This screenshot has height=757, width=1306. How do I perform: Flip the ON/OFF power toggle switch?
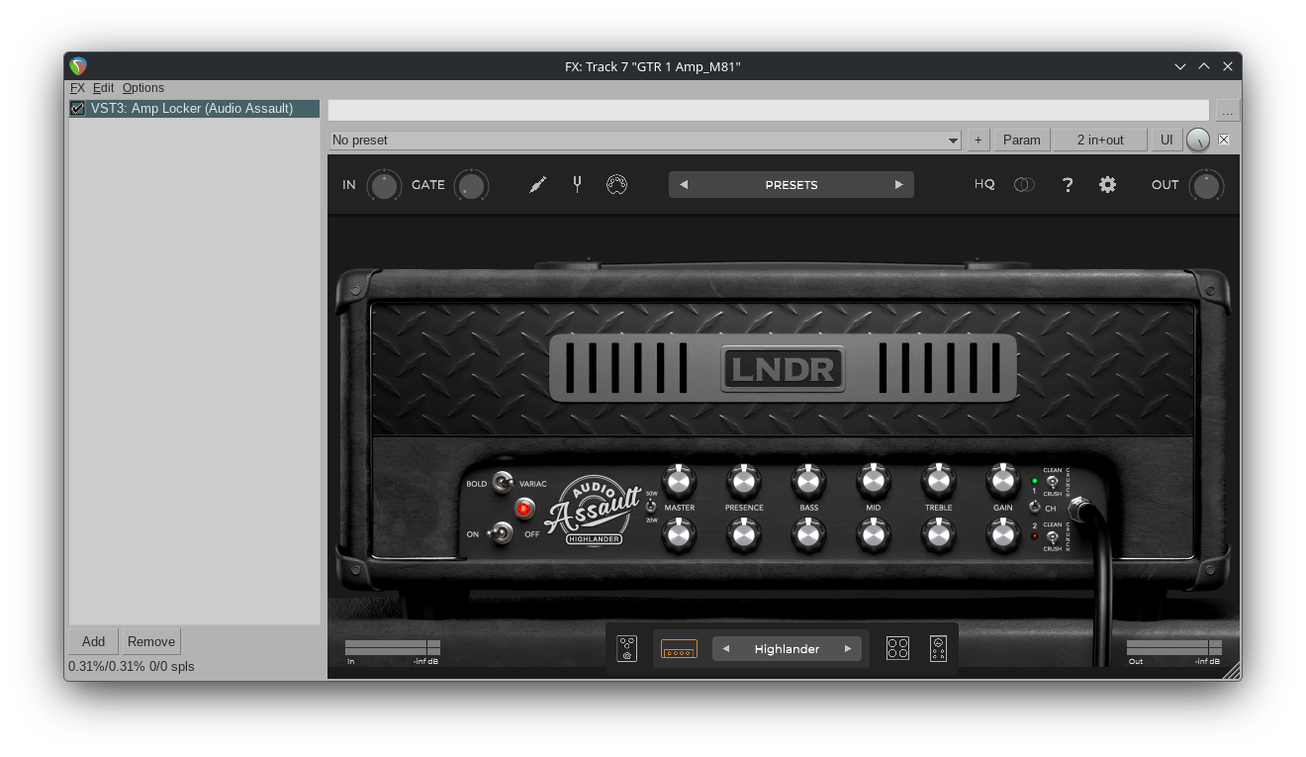coord(503,534)
